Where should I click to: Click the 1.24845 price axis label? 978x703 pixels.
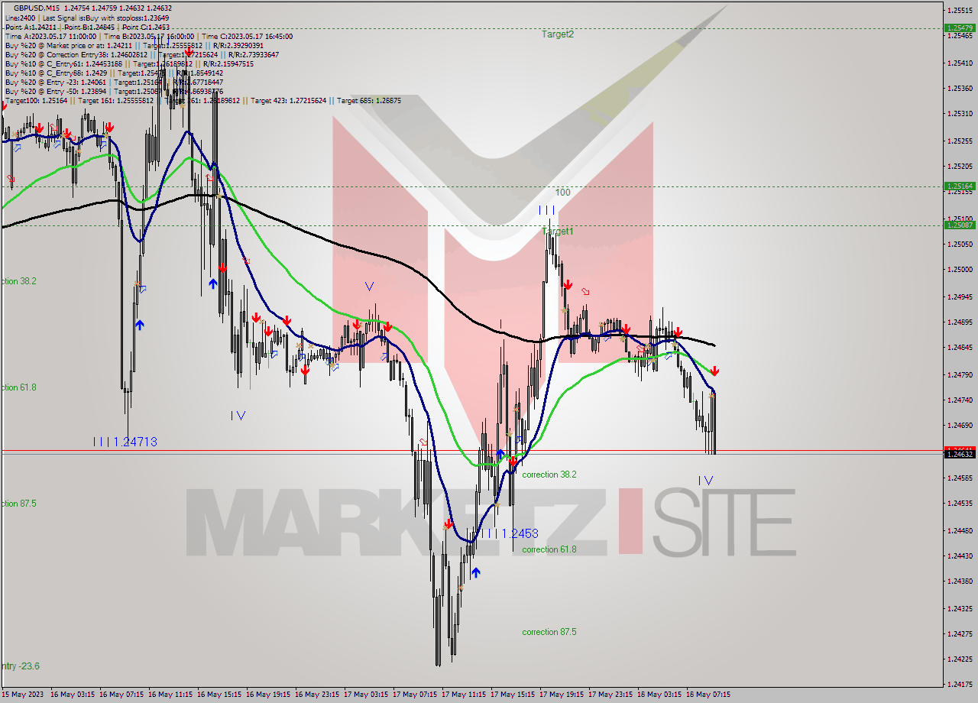(x=960, y=348)
